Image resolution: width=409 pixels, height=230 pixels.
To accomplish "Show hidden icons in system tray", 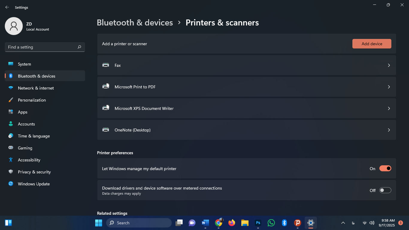I will click(x=343, y=223).
